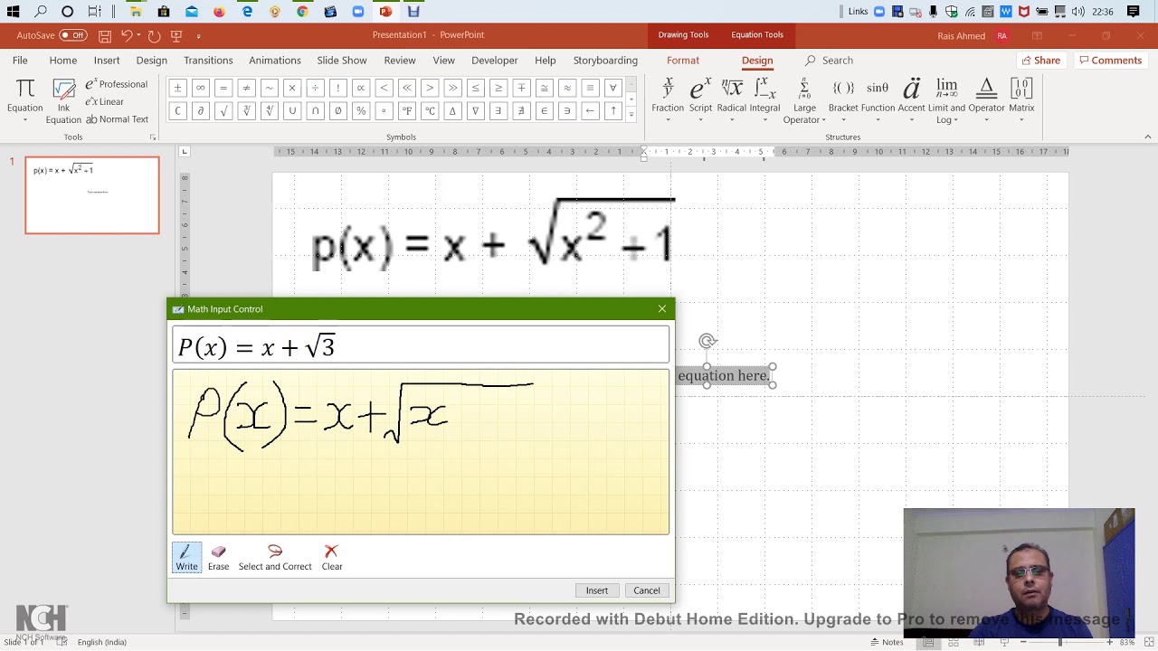Image resolution: width=1158 pixels, height=651 pixels.
Task: Switch equation to Linear format
Action: click(x=105, y=101)
